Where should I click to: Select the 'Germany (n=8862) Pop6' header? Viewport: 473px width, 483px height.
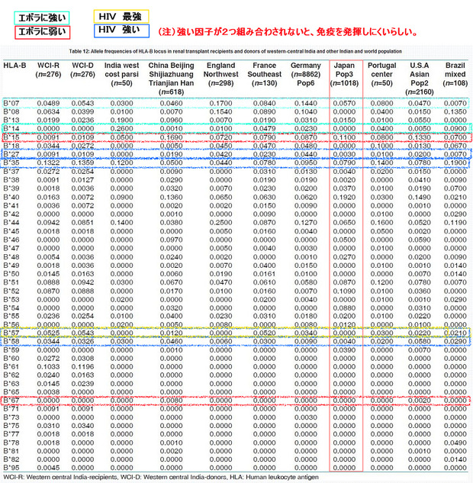click(x=306, y=74)
